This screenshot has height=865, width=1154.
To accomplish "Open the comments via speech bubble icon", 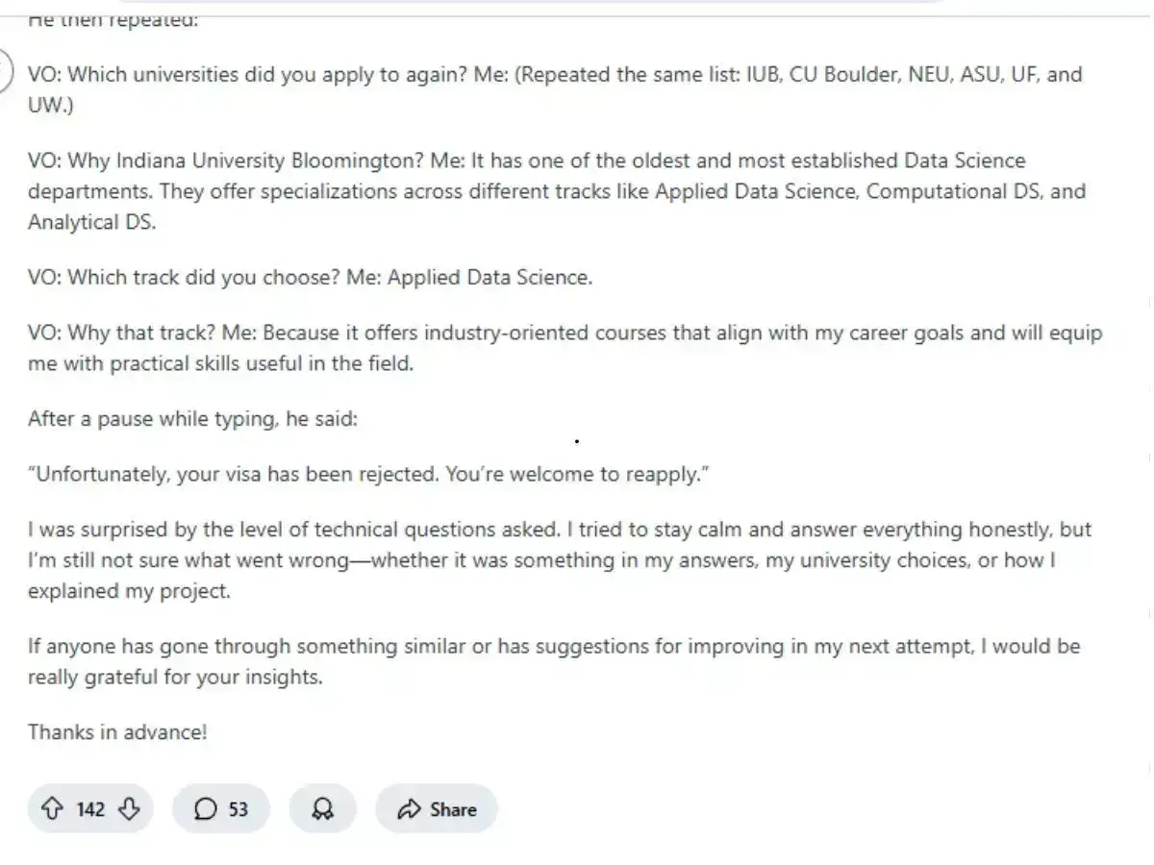I will (206, 808).
